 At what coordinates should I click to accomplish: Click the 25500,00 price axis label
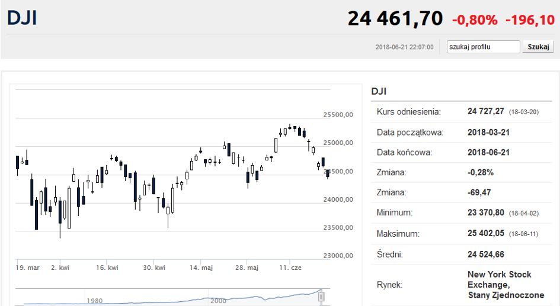pos(338,114)
